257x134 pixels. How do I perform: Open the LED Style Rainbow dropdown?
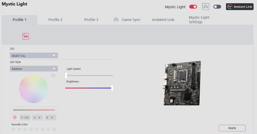tap(34, 69)
